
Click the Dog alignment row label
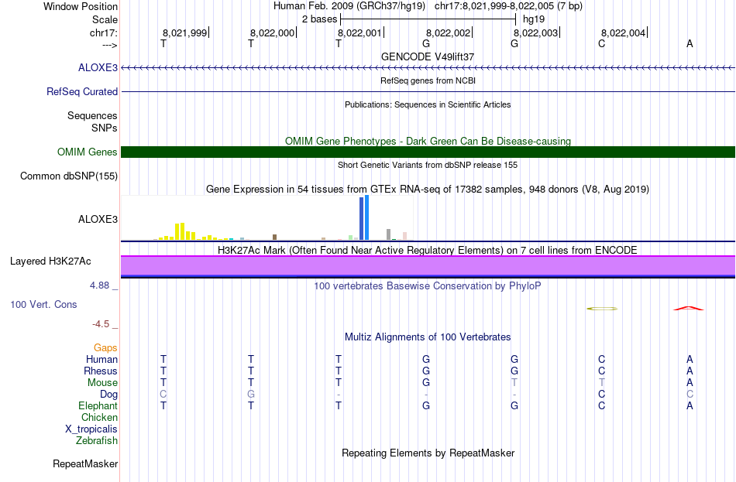tap(108, 395)
